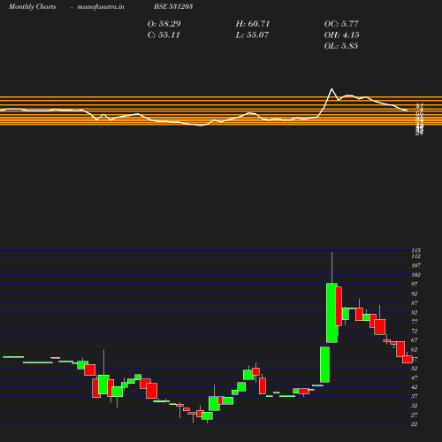The image size is (442, 442).
Task: Click the 52 price axis label
Action: (x=415, y=369)
